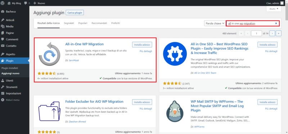Open the All-in-One WP Migration title link

point(85,44)
